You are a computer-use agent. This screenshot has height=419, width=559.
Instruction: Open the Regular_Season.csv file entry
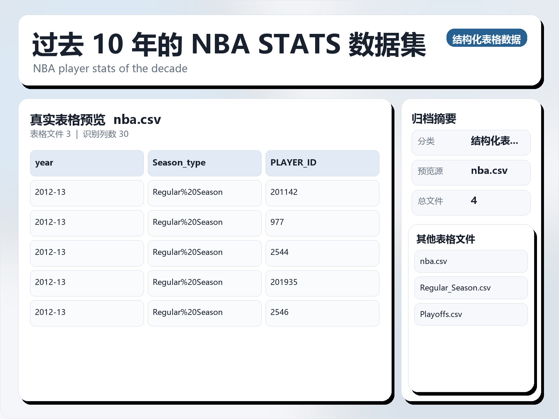pyautogui.click(x=470, y=288)
